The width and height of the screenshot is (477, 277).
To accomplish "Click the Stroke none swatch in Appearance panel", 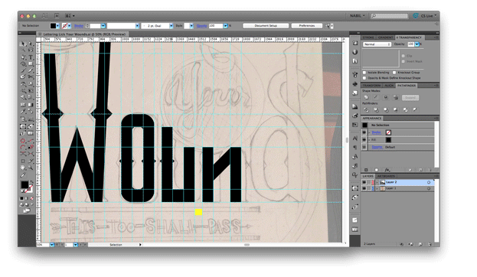I will (388, 132).
